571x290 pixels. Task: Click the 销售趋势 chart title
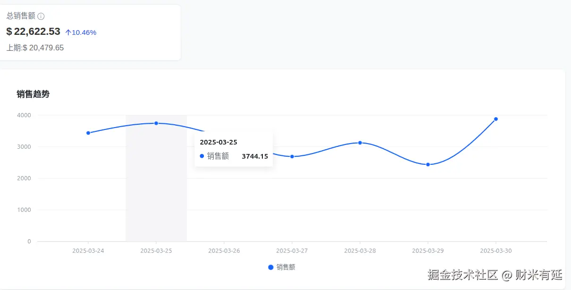coord(33,94)
